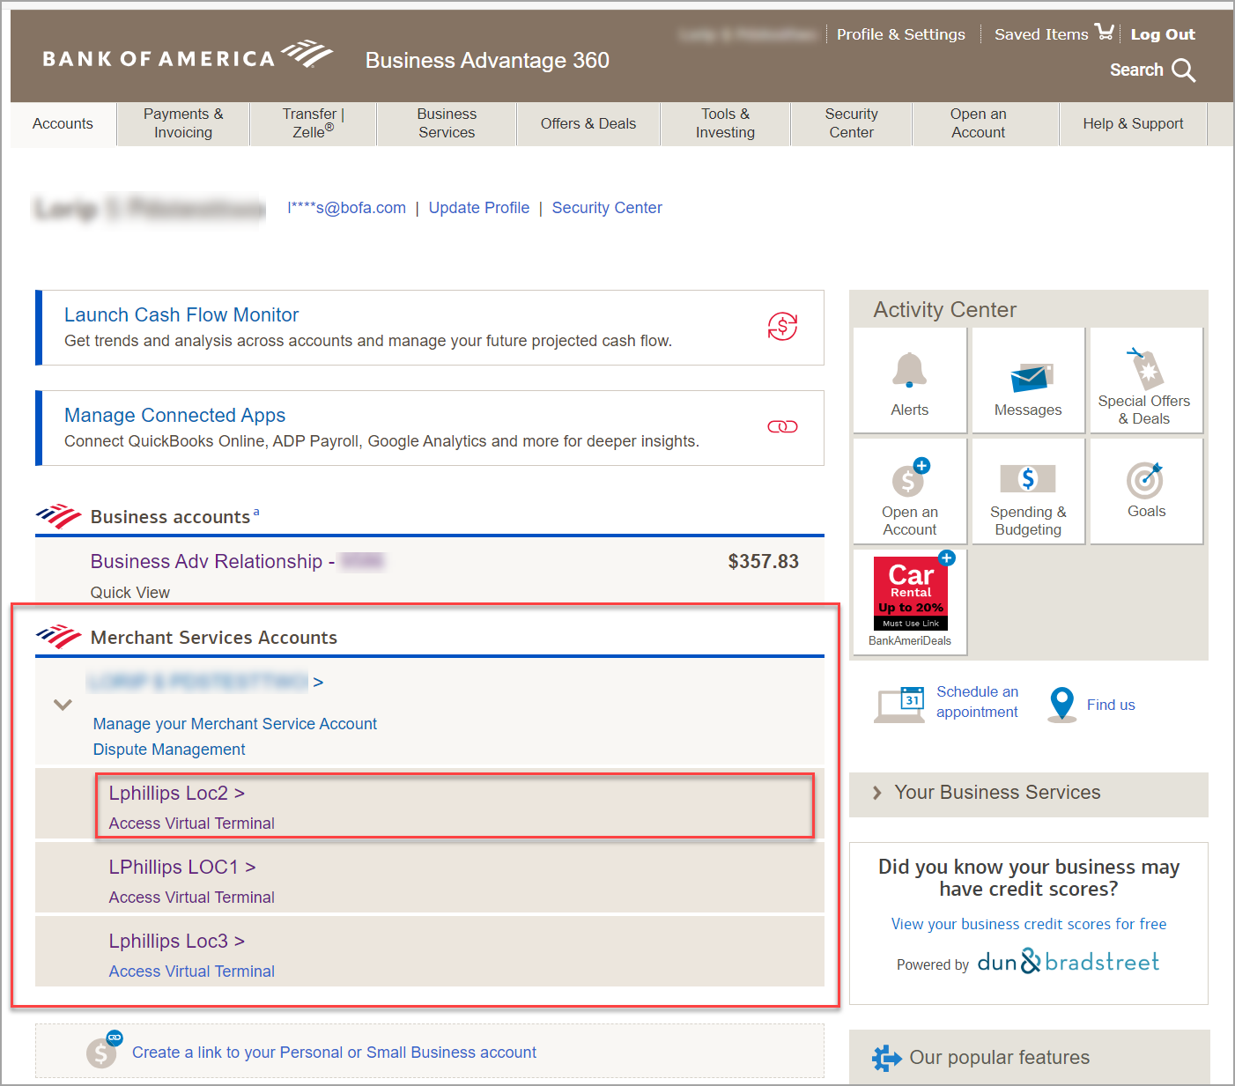1235x1086 pixels.
Task: Click the blurred merchant account name link
Action: point(205,682)
